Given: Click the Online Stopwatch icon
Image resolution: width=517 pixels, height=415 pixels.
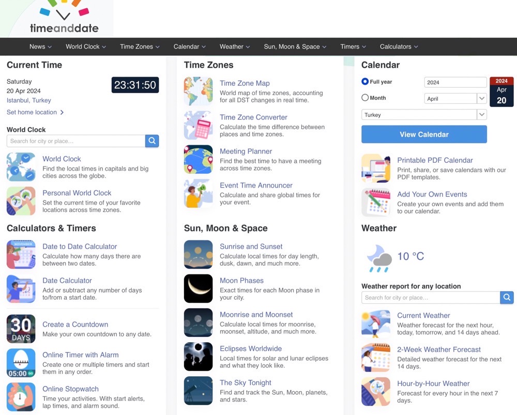Looking at the screenshot, I should (x=21, y=397).
